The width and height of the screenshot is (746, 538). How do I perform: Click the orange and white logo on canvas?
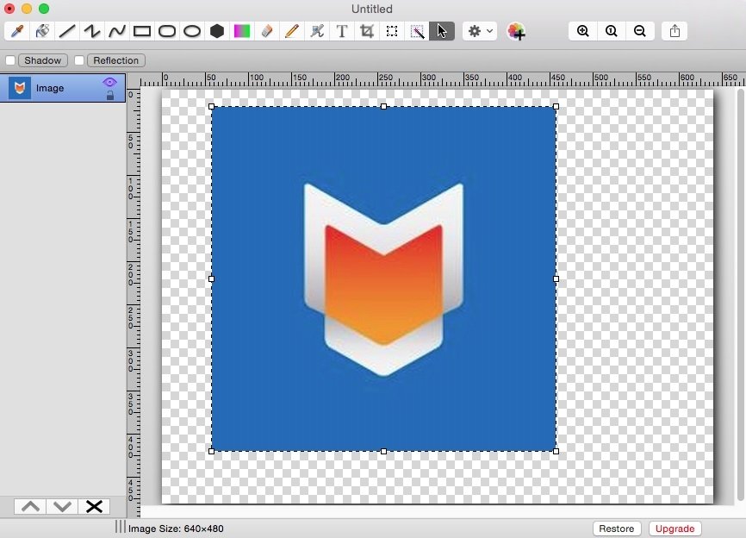pos(383,279)
